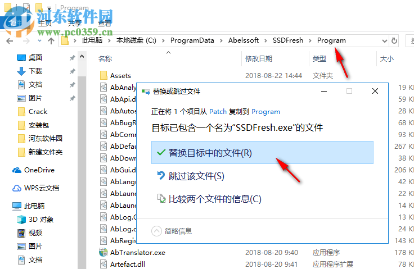Select the WPS云文档 cloud icon
The height and width of the screenshot is (269, 414).
click(x=17, y=188)
